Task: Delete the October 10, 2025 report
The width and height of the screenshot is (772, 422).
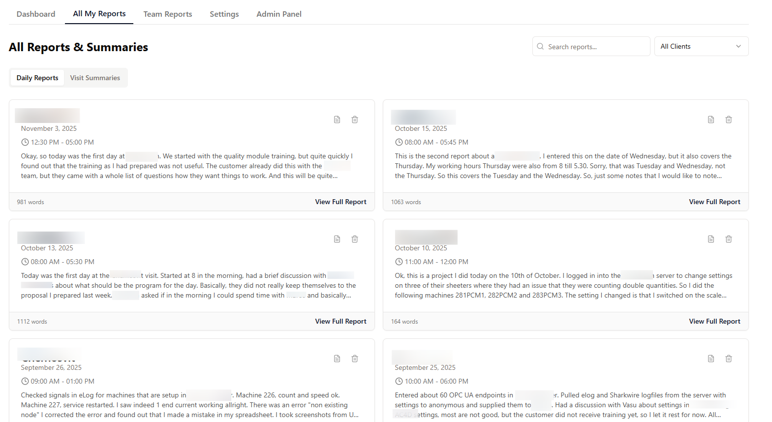Action: [729, 239]
